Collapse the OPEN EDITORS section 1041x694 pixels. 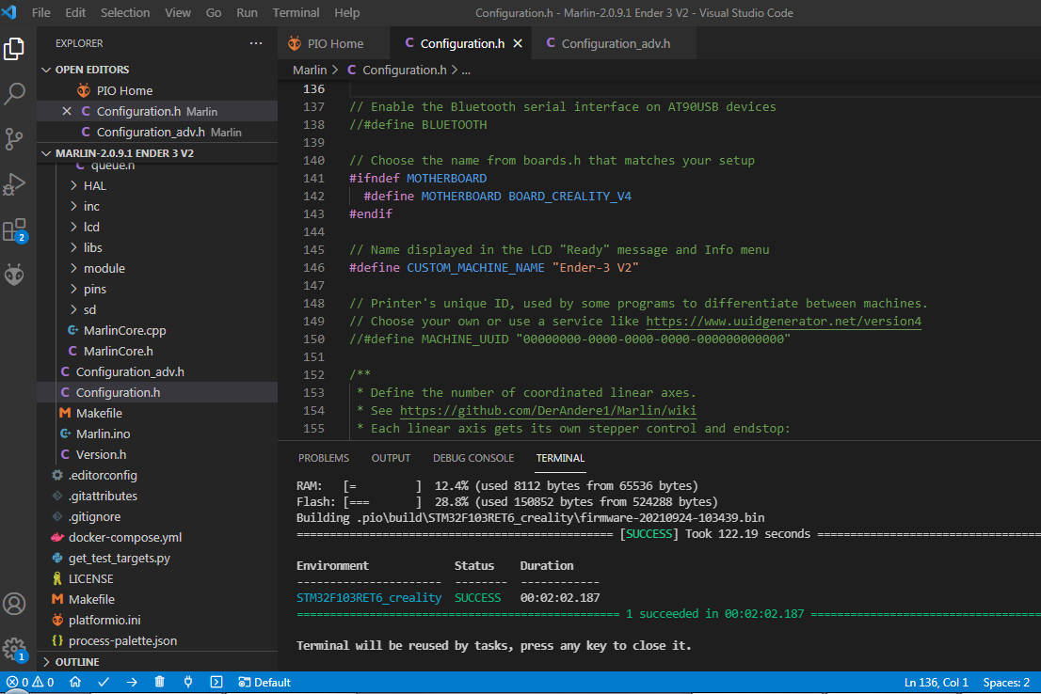tap(91, 70)
